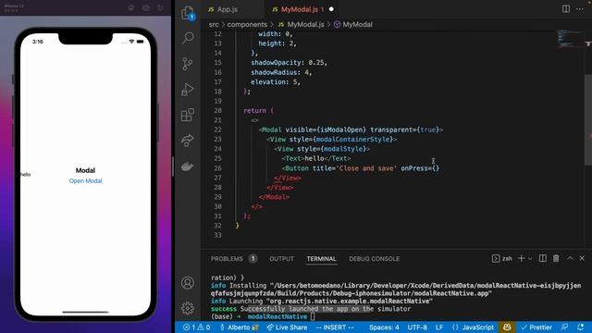
Task: Add a new terminal with plus icon
Action: [522, 258]
